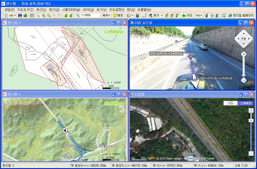Open the 사용자DB(M) menu
This screenshot has width=257, height=169.
click(71, 10)
